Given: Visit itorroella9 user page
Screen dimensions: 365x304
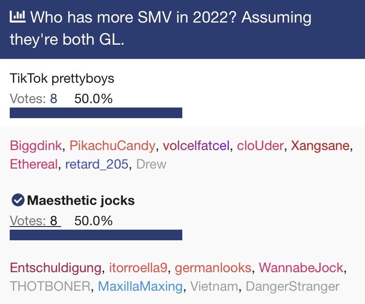Looking at the screenshot, I should point(138,268).
